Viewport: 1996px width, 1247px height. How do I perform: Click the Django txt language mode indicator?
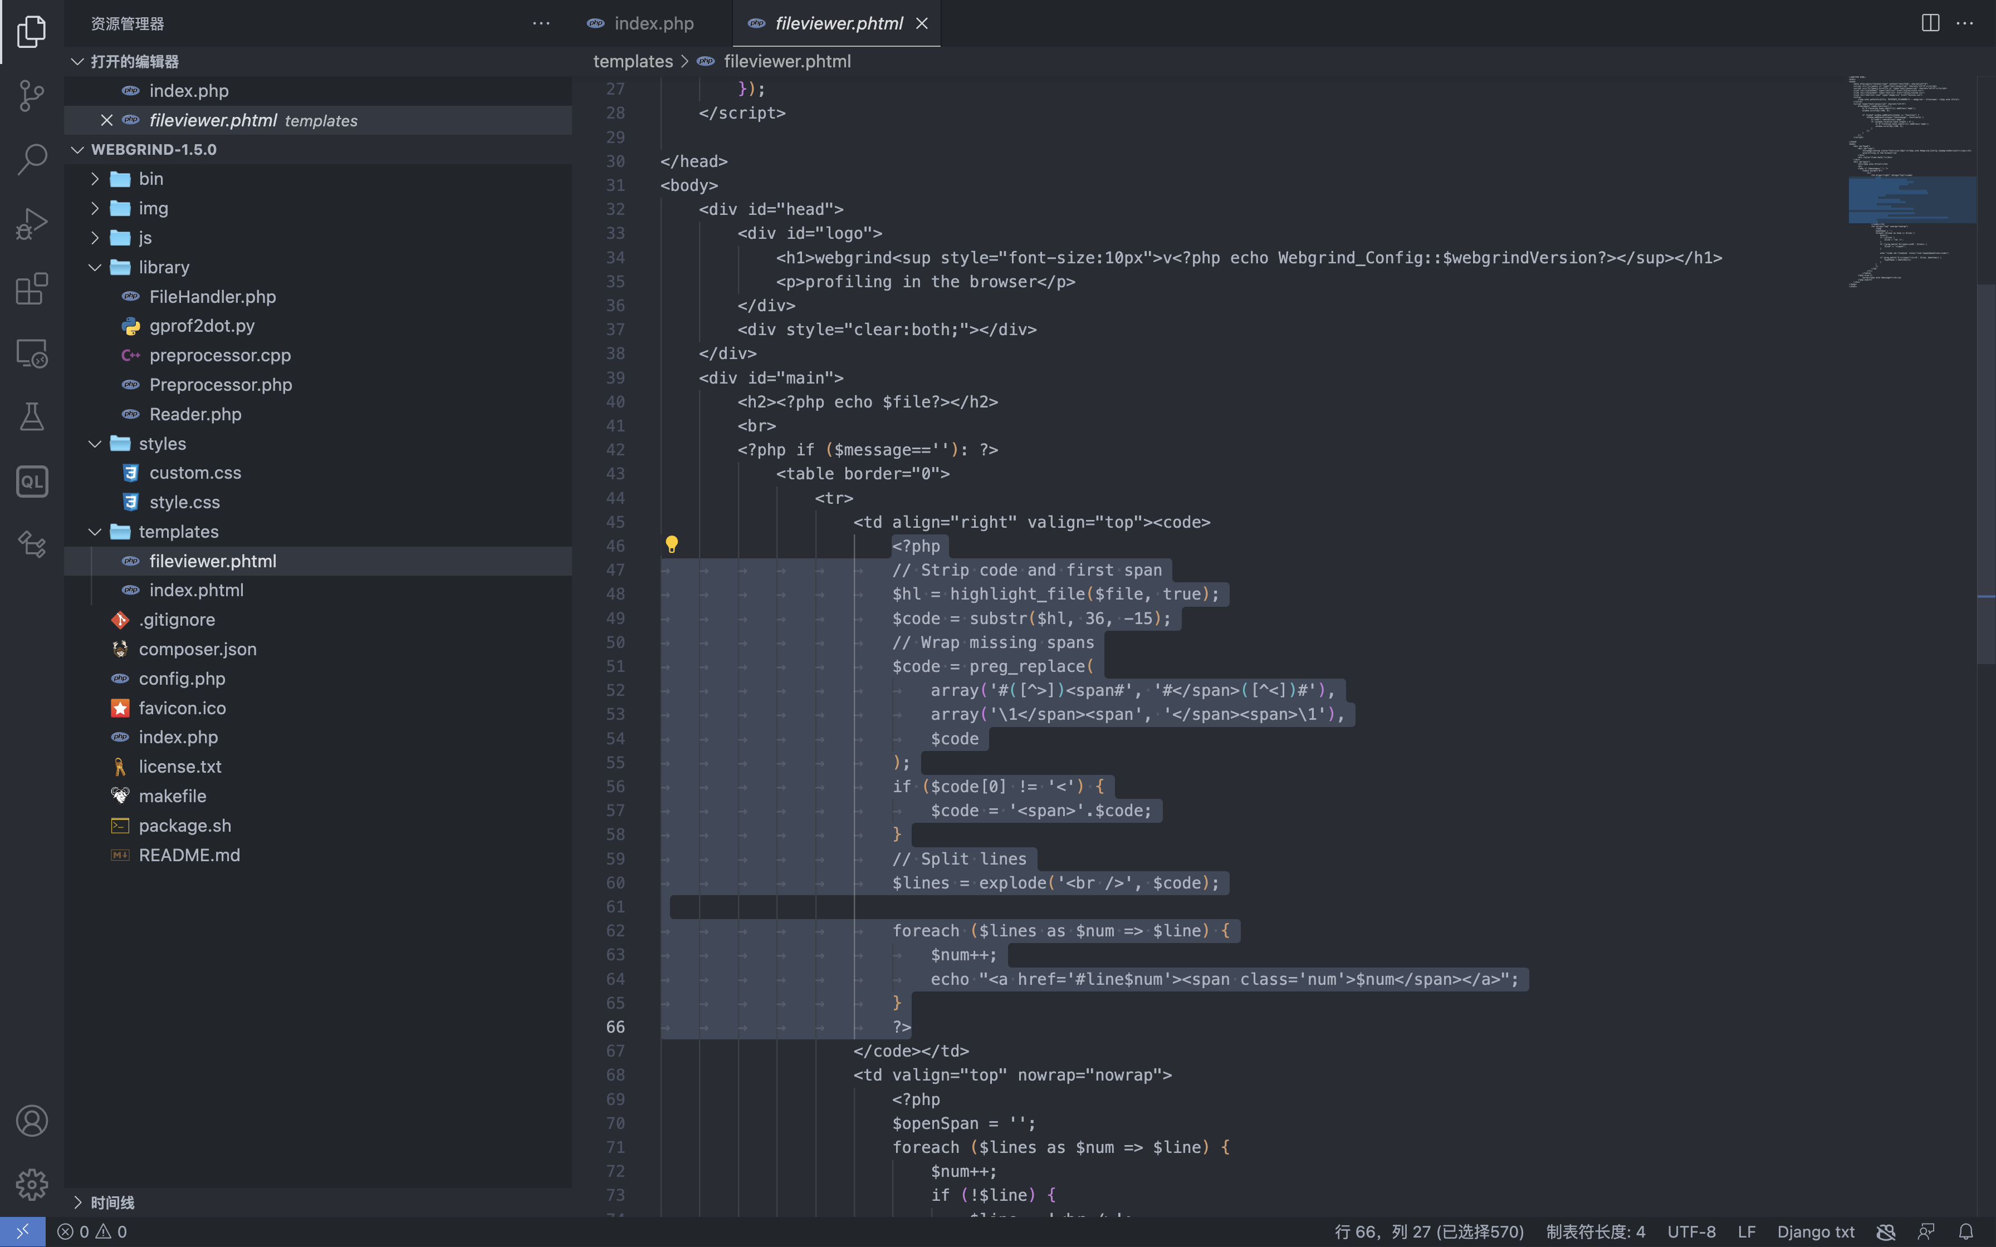(1815, 1231)
